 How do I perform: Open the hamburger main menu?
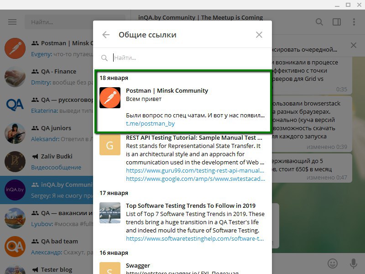tap(12, 22)
